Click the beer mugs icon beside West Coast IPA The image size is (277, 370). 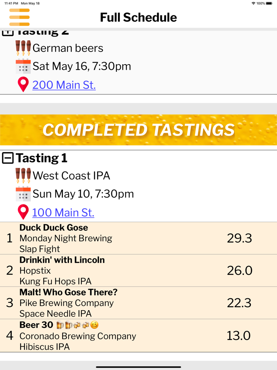pos(24,175)
